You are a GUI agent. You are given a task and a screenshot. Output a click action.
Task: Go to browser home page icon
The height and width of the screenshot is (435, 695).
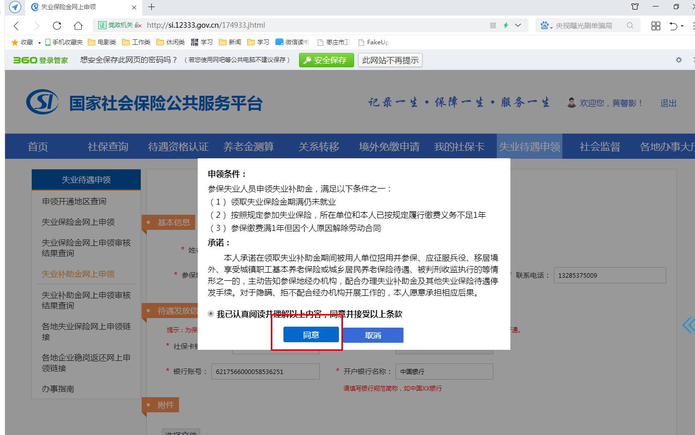point(78,26)
